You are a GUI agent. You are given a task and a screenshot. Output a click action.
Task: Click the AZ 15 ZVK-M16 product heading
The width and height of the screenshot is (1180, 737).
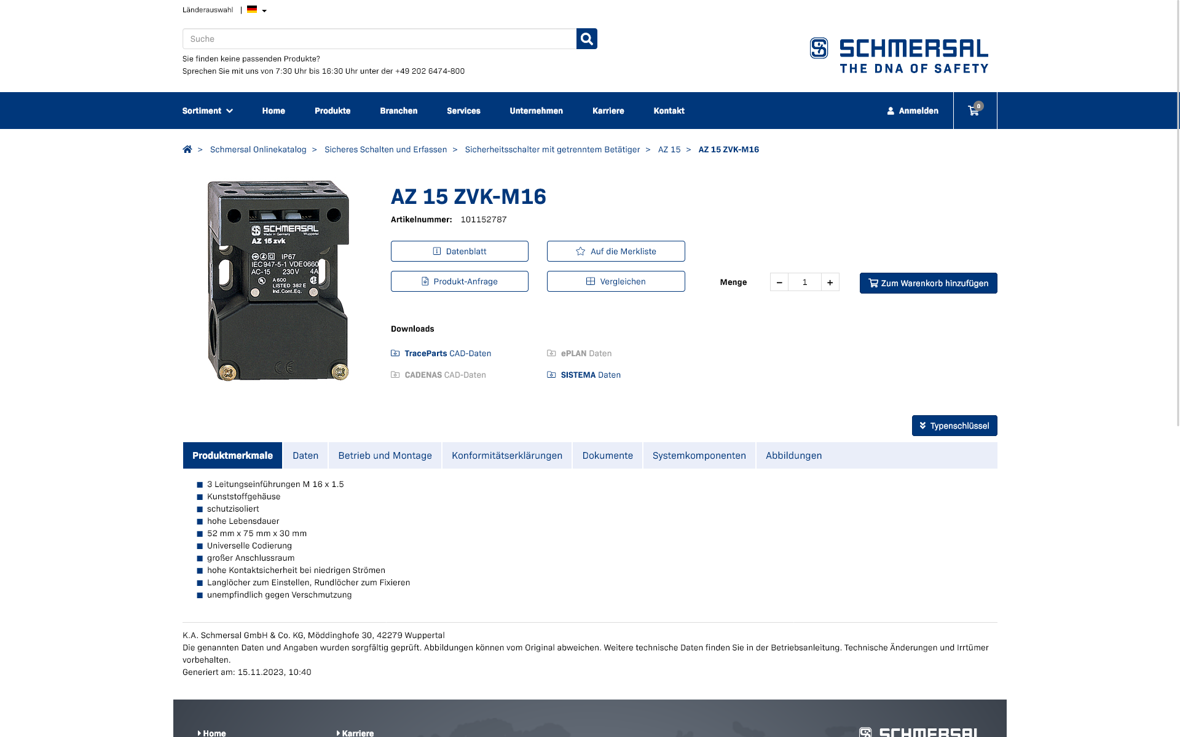tap(468, 197)
